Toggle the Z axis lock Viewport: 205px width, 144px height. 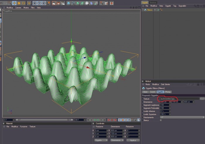pos(44,3)
